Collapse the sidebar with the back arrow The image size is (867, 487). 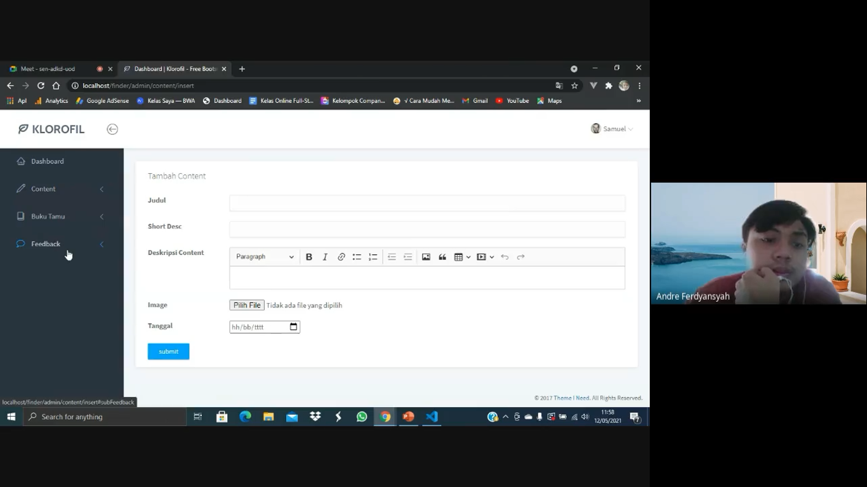point(112,129)
